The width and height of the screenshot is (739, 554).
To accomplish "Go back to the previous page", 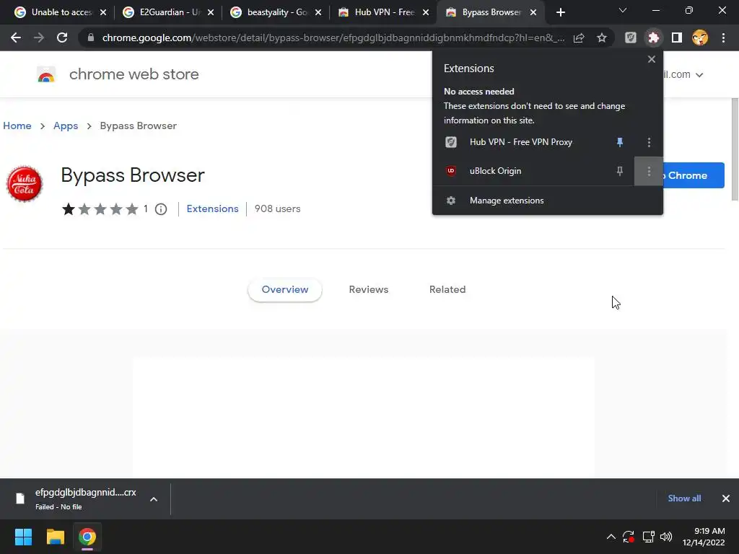I will 16,38.
